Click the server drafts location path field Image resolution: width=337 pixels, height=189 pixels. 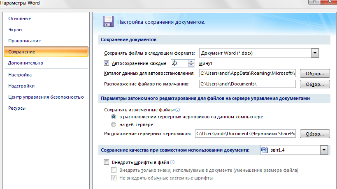(x=245, y=134)
